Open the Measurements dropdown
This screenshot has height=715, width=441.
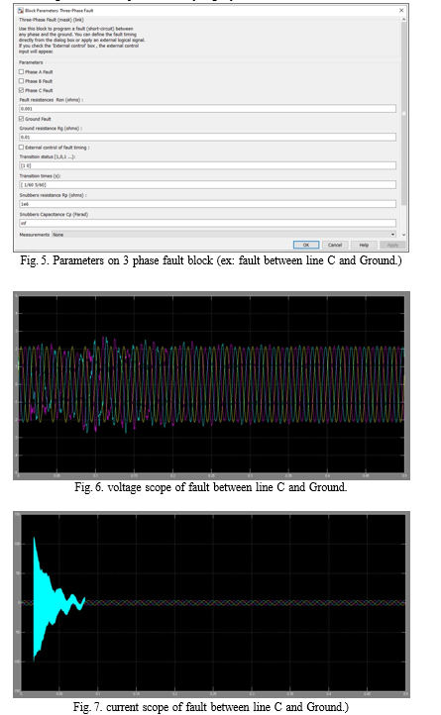pyautogui.click(x=224, y=235)
